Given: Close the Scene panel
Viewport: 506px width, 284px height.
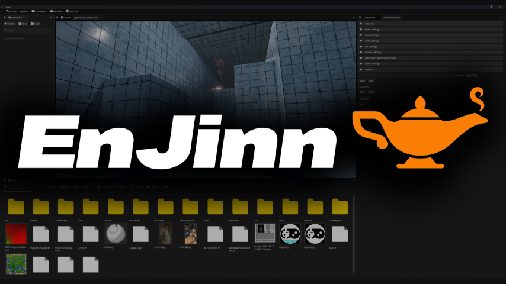Looking at the screenshot, I should coord(354,18).
